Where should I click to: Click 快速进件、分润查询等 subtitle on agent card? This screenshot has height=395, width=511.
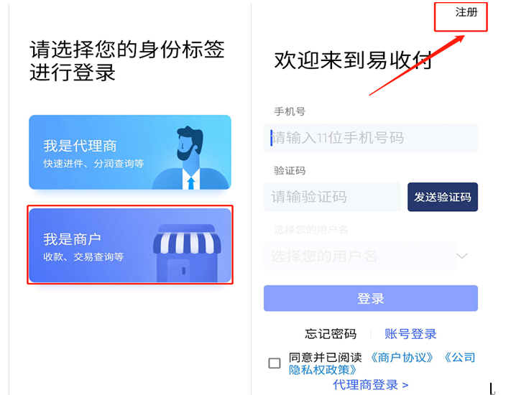point(93,164)
